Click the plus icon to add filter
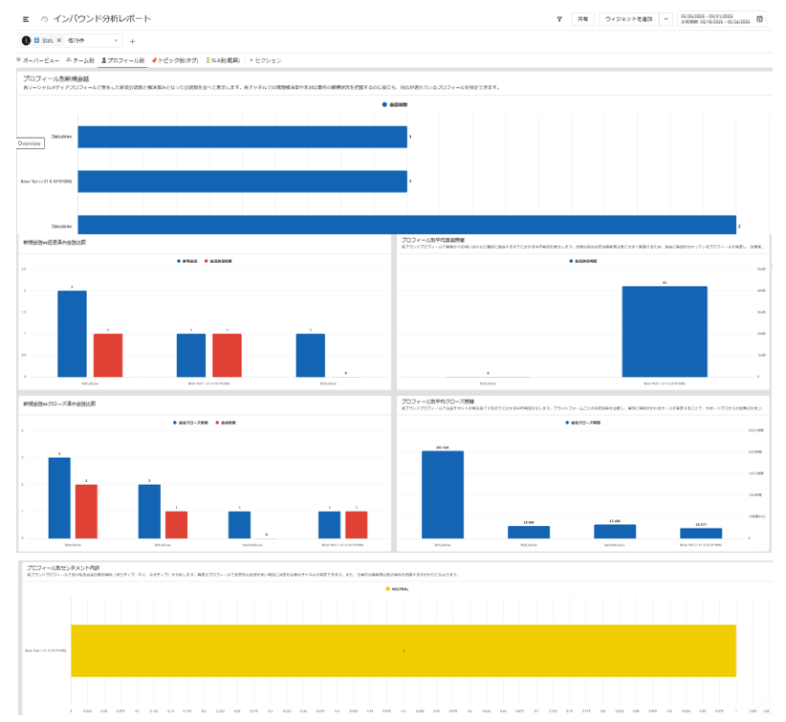 pyautogui.click(x=132, y=41)
